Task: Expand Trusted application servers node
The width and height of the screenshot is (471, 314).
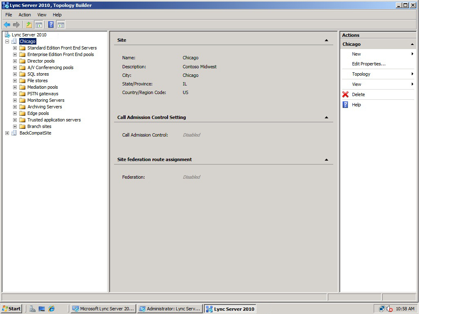Action: [x=15, y=120]
